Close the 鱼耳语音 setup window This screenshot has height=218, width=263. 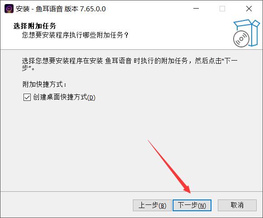(249, 9)
